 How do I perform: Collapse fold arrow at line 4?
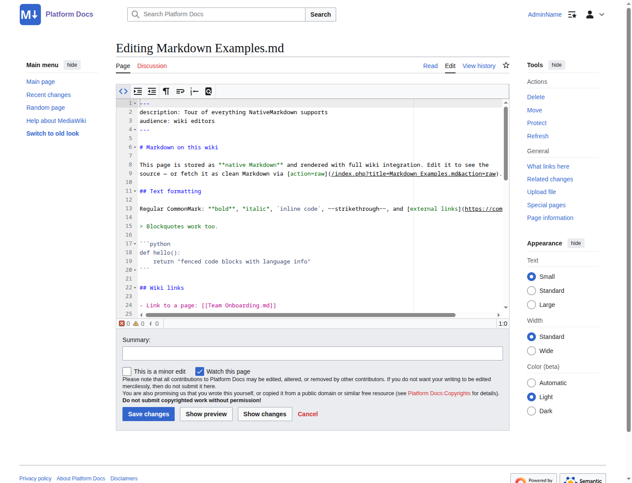[135, 130]
